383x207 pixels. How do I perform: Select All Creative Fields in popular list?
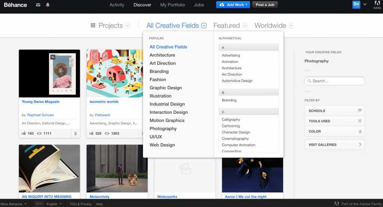click(x=168, y=47)
